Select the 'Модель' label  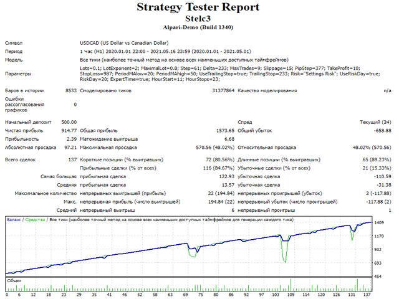click(x=14, y=60)
